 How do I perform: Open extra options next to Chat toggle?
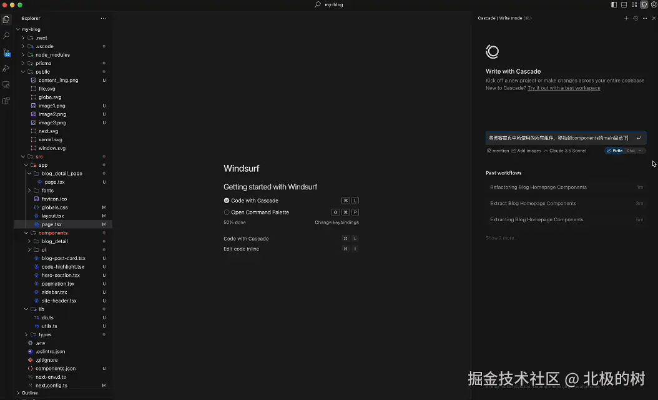(x=641, y=151)
